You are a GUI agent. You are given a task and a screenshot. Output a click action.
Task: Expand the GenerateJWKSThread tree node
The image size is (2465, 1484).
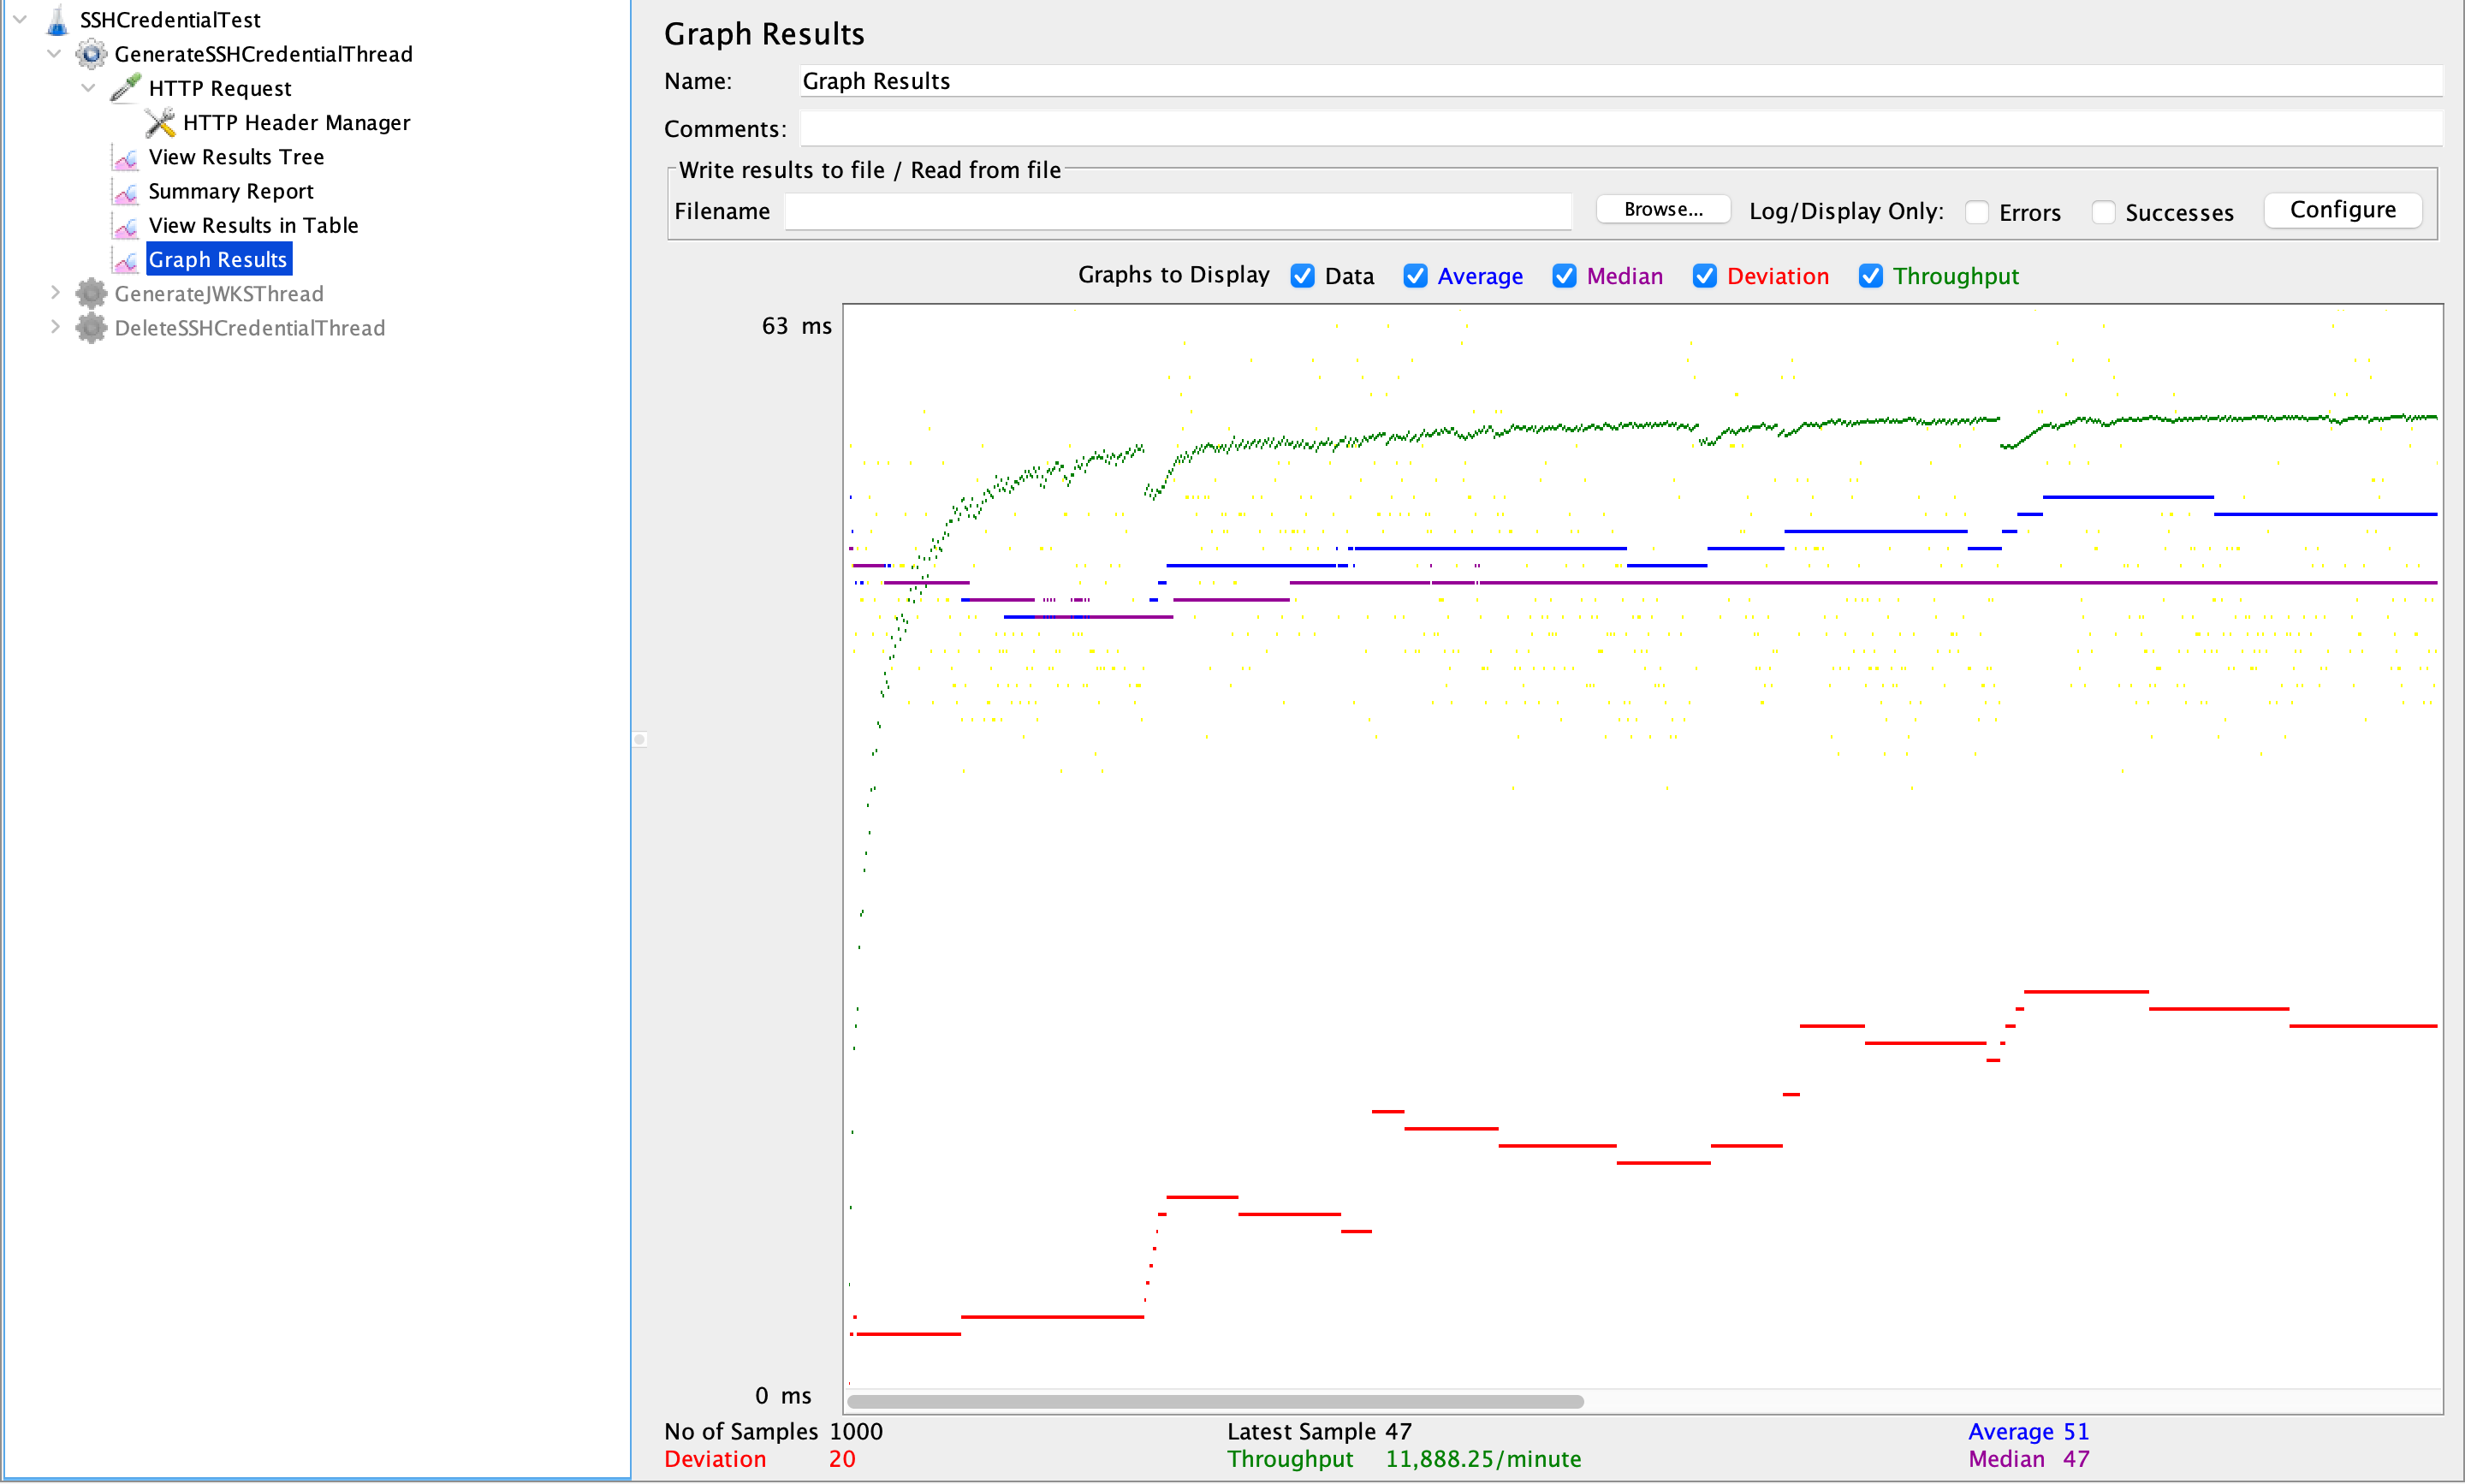coord(55,293)
